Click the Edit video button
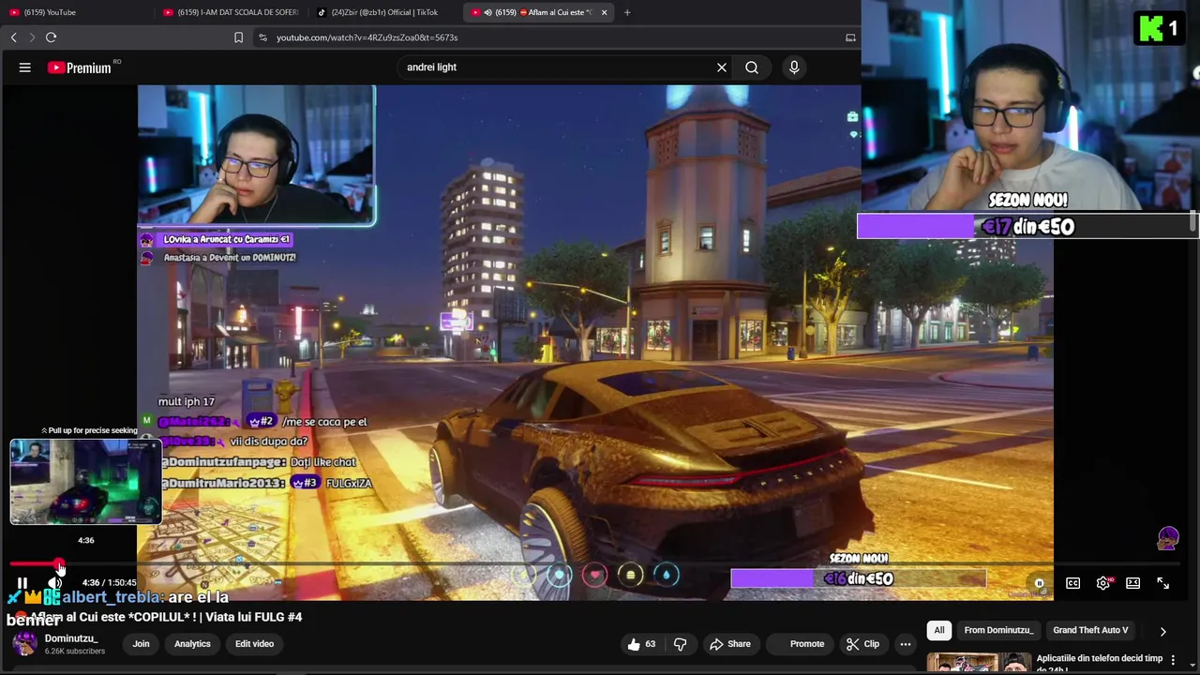This screenshot has width=1200, height=675. coord(254,644)
